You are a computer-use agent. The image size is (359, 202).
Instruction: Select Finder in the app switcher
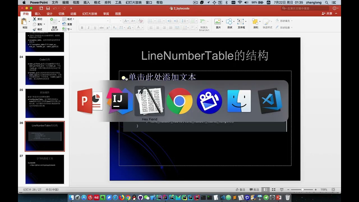[x=239, y=101]
